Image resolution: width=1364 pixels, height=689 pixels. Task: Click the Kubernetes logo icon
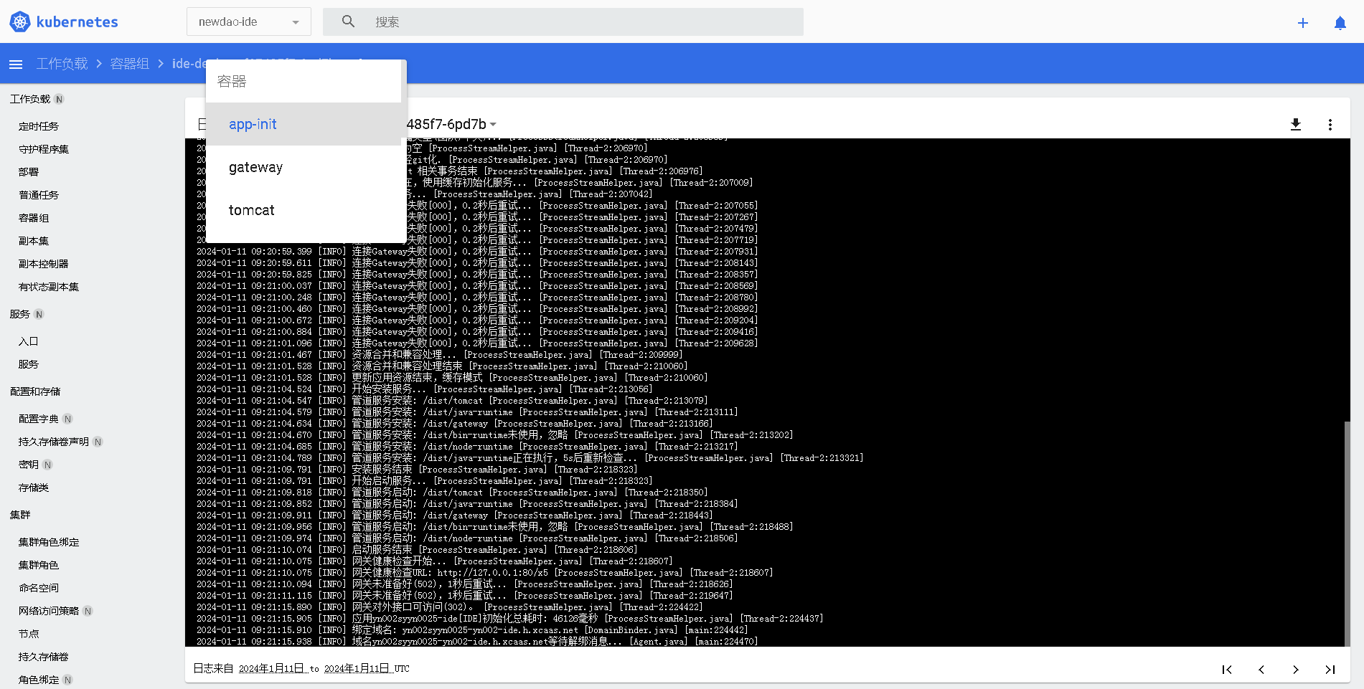coord(20,22)
